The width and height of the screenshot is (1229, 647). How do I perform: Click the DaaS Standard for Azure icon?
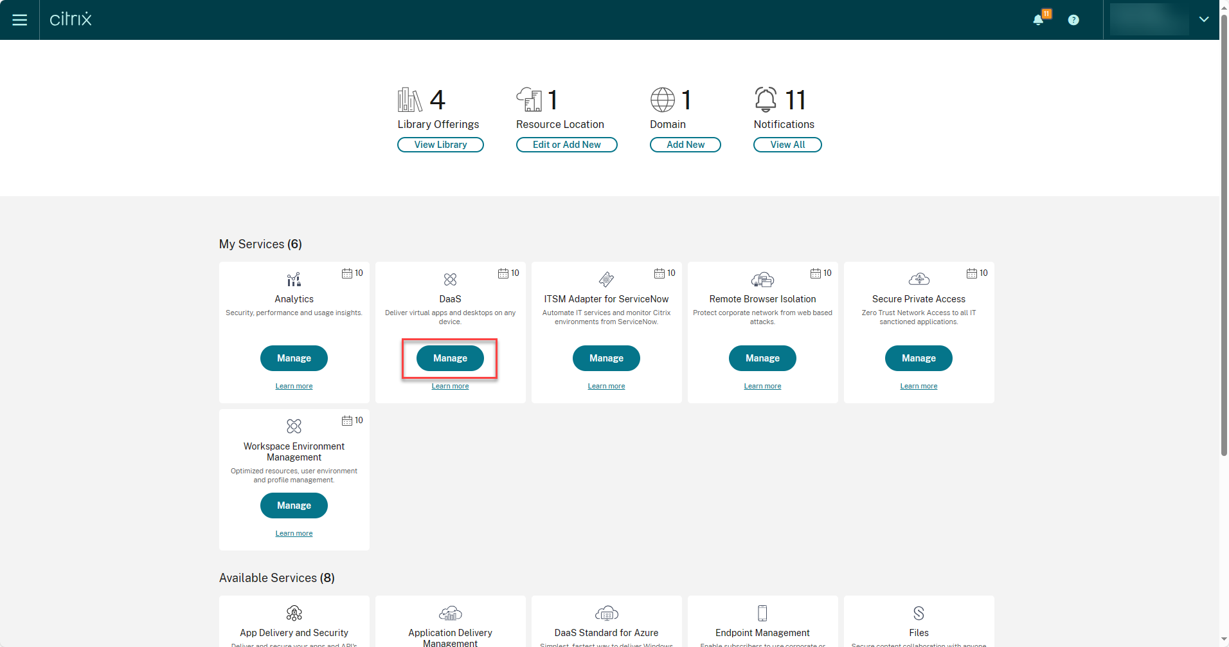(606, 613)
